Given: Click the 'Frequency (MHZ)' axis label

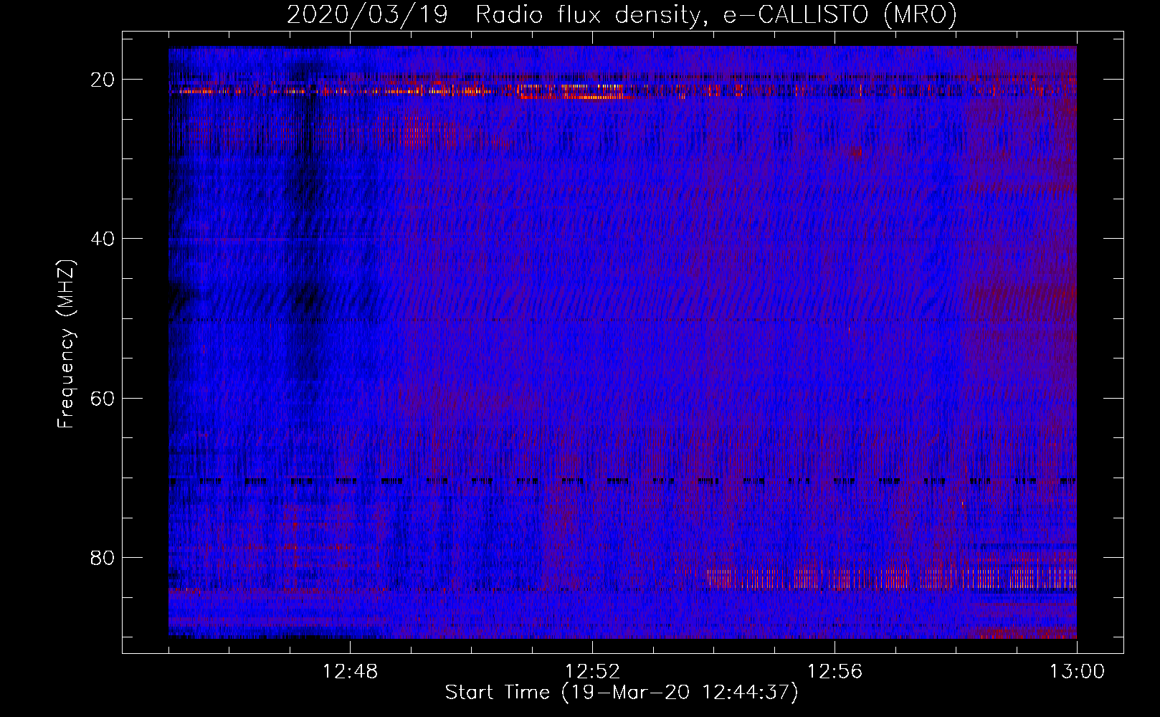Looking at the screenshot, I should pyautogui.click(x=66, y=344).
